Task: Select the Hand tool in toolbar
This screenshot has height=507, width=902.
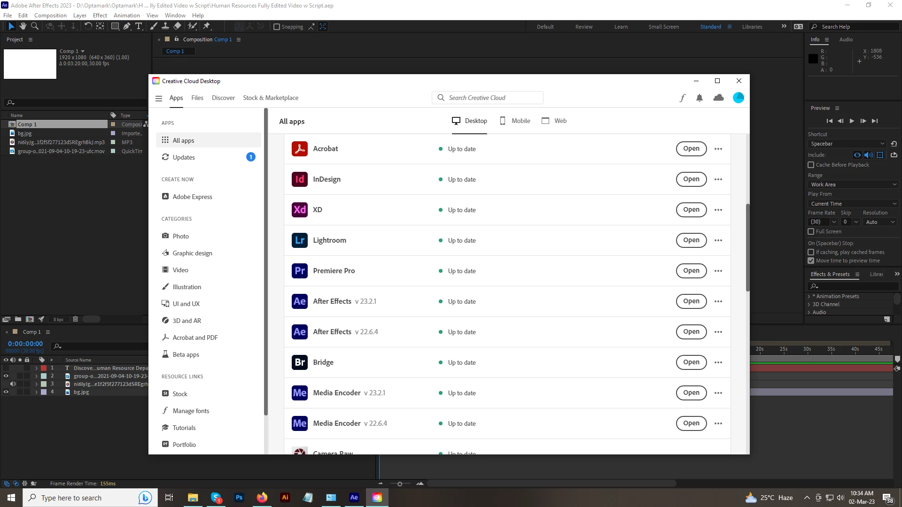Action: 23,26
